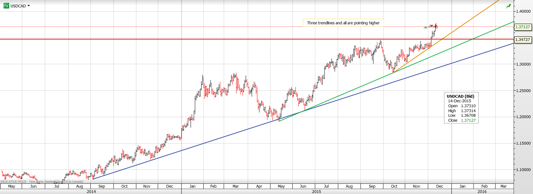
Task: Select the red horizontal resistance line
Action: click(x=212, y=39)
